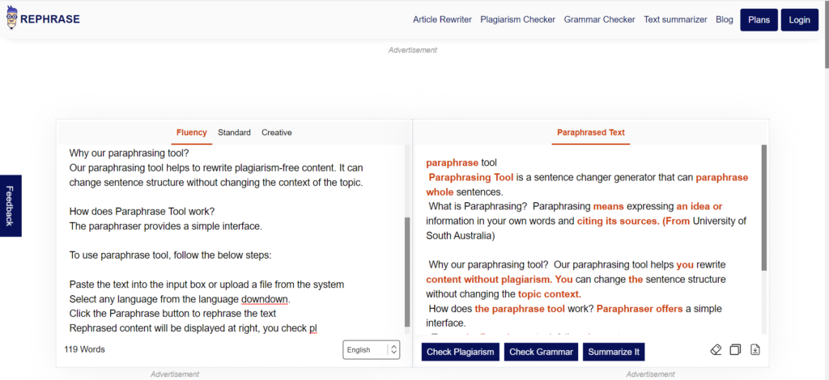The width and height of the screenshot is (829, 380).
Task: Open the English language dropdown
Action: pos(371,350)
